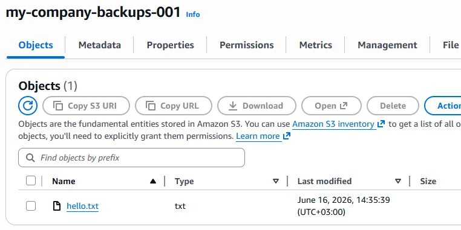Follow the Amazon S3 inventory link
461x230 pixels.
(x=333, y=124)
